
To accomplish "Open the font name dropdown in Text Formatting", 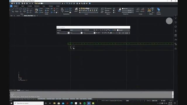I will click(76, 30).
